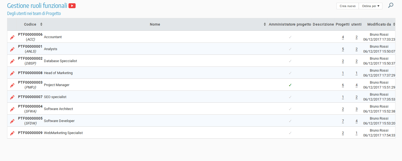Open search with the magnifying glass icon

391,5
